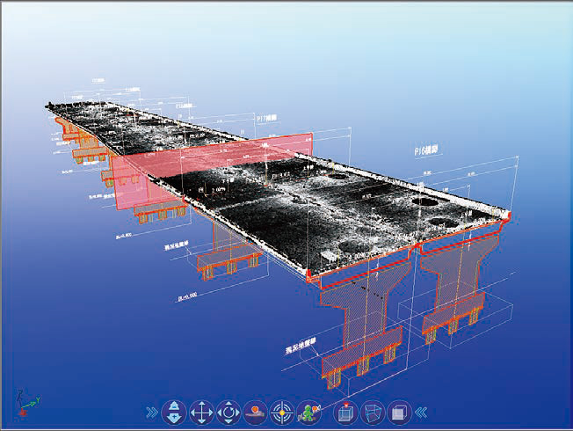Select the pan four-arrow tool
Screen dimensions: 573x431
click(201, 412)
